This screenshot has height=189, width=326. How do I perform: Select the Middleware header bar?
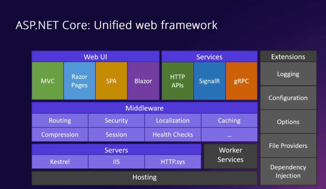pos(145,108)
